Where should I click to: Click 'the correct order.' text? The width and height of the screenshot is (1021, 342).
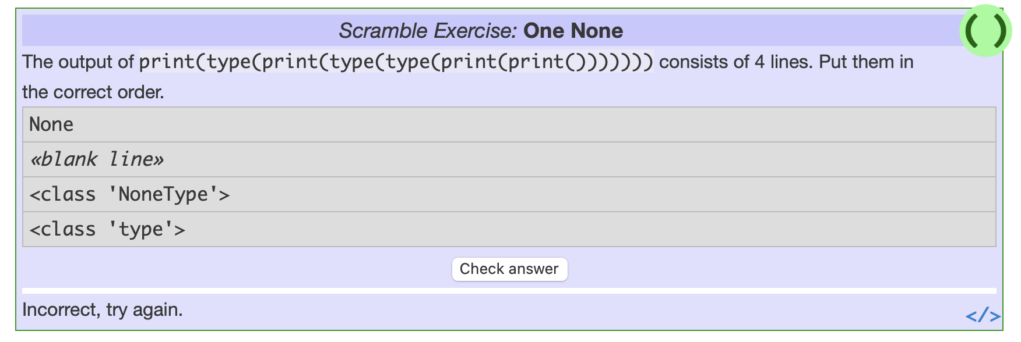[x=93, y=92]
